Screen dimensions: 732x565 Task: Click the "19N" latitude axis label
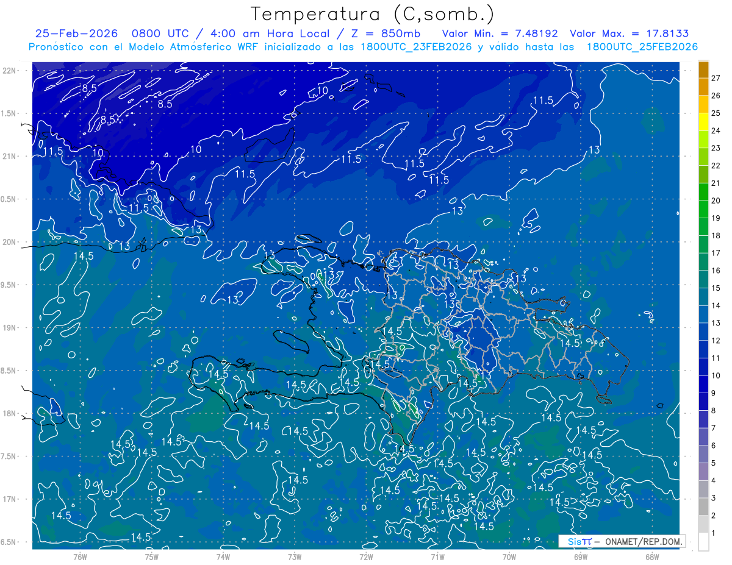(10, 327)
